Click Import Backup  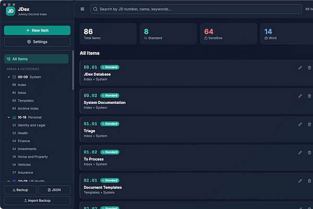click(37, 201)
